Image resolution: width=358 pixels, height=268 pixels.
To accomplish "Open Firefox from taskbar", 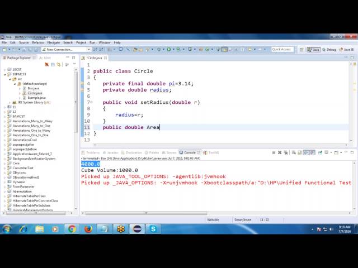I will coord(88,229).
